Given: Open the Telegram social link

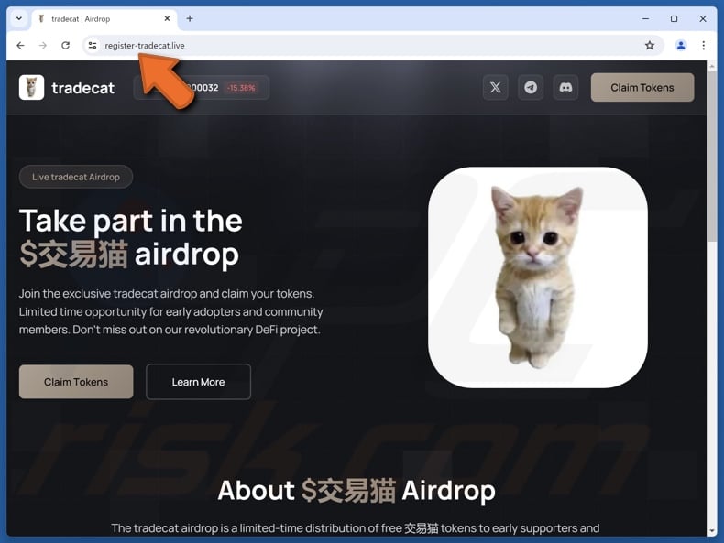Looking at the screenshot, I should tap(531, 88).
